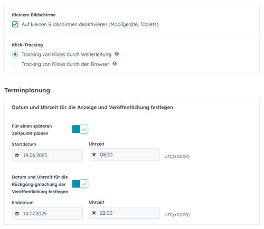The image size is (264, 229).
Task: Select 'Tracking von Klicks durch den Browser' radio
Action: (15, 64)
